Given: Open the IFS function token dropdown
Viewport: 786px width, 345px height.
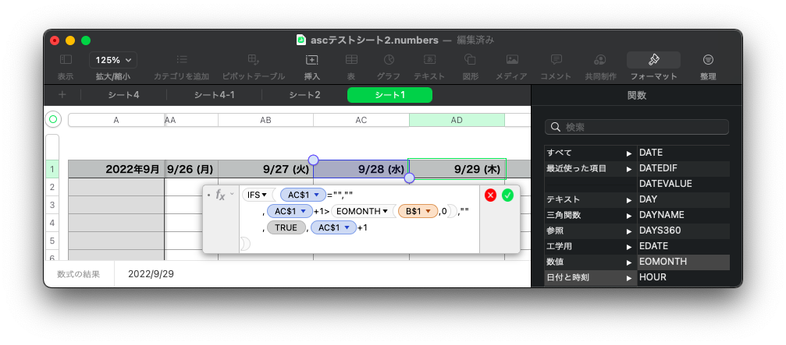Looking at the screenshot, I should tap(264, 195).
